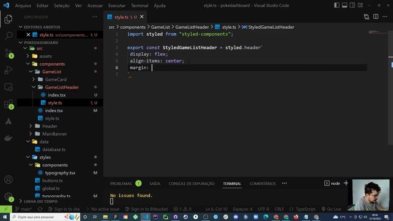Switch to Console de Depuração tab
393x221 pixels.
192,184
